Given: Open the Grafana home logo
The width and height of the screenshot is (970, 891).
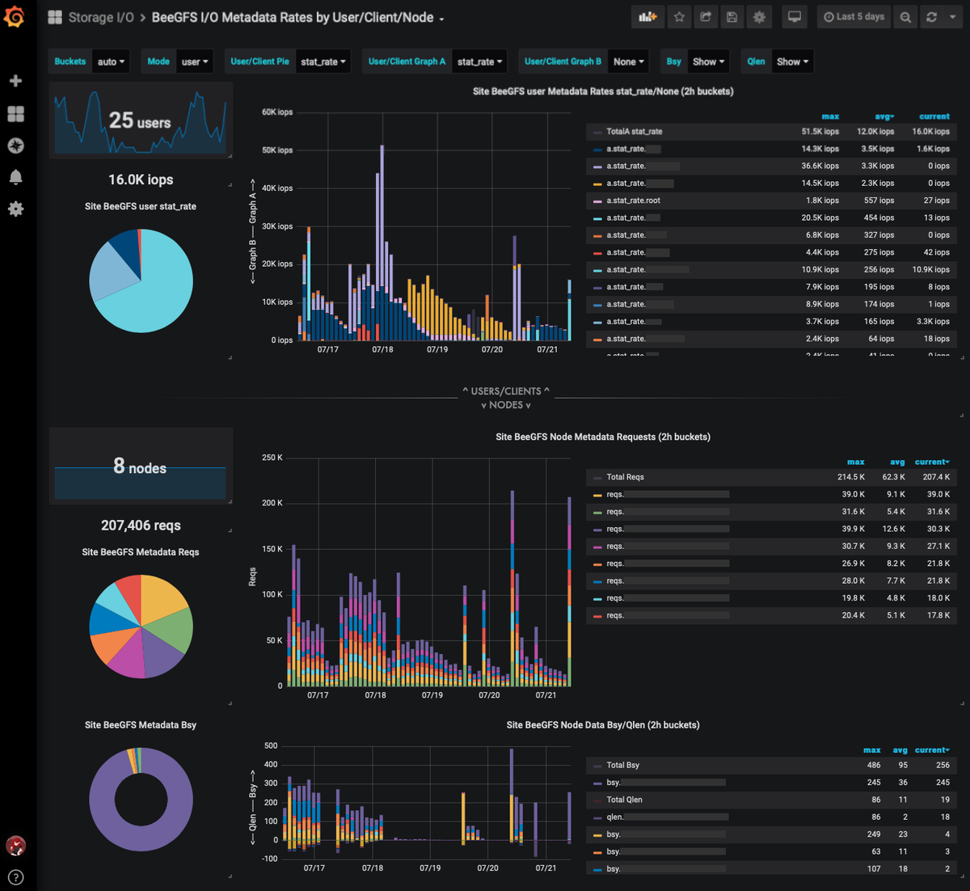Looking at the screenshot, I should click(15, 16).
